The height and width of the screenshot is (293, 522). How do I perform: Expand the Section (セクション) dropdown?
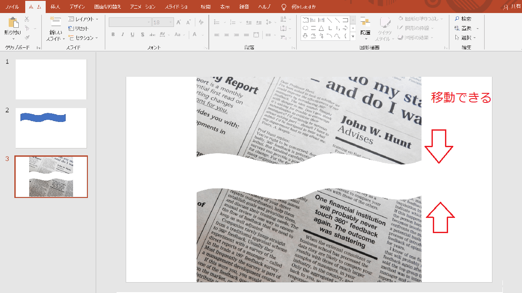84,38
